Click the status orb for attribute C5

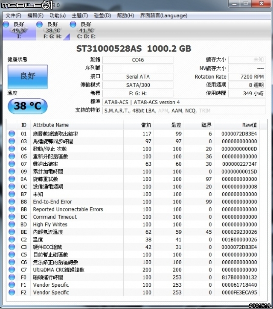(12, 254)
